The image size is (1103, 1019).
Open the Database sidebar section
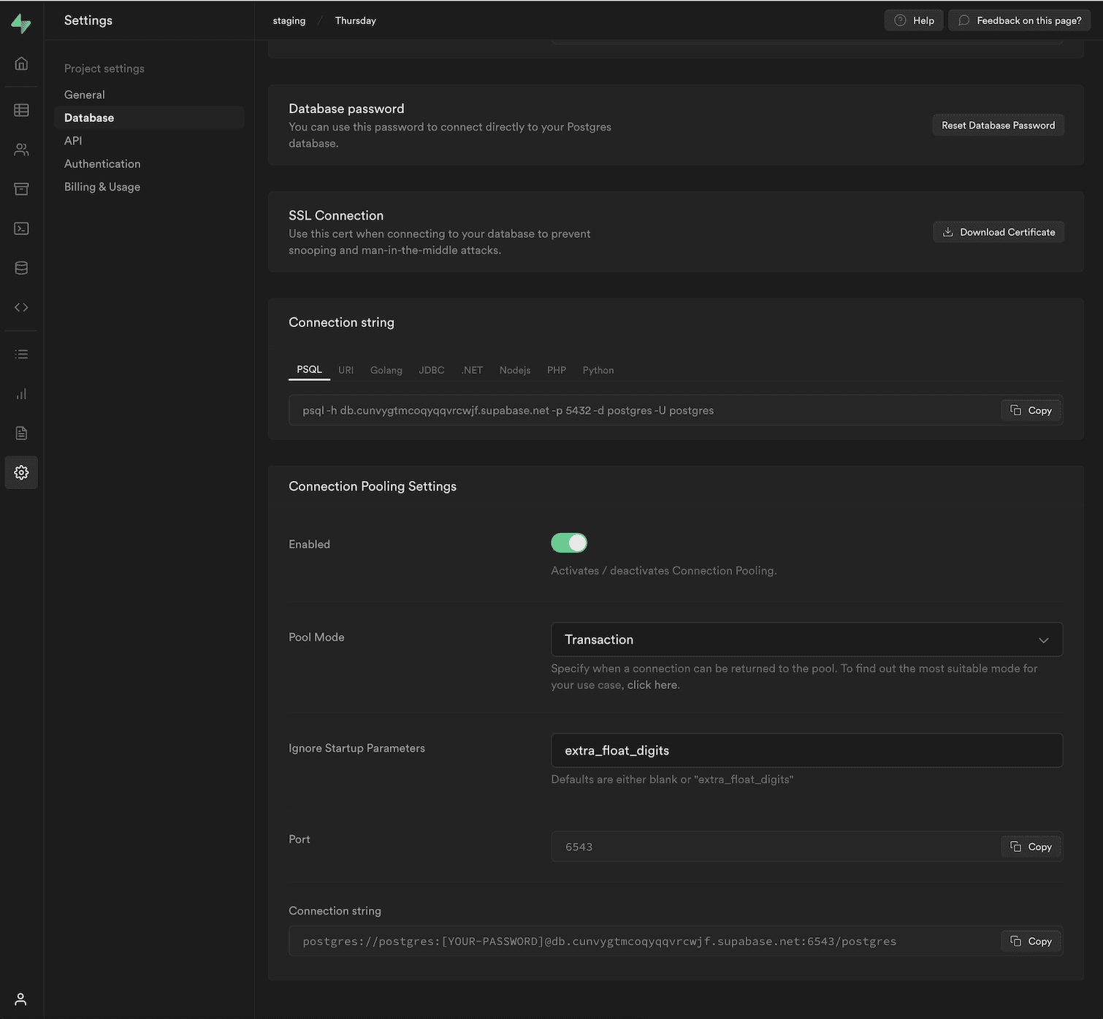pos(20,267)
